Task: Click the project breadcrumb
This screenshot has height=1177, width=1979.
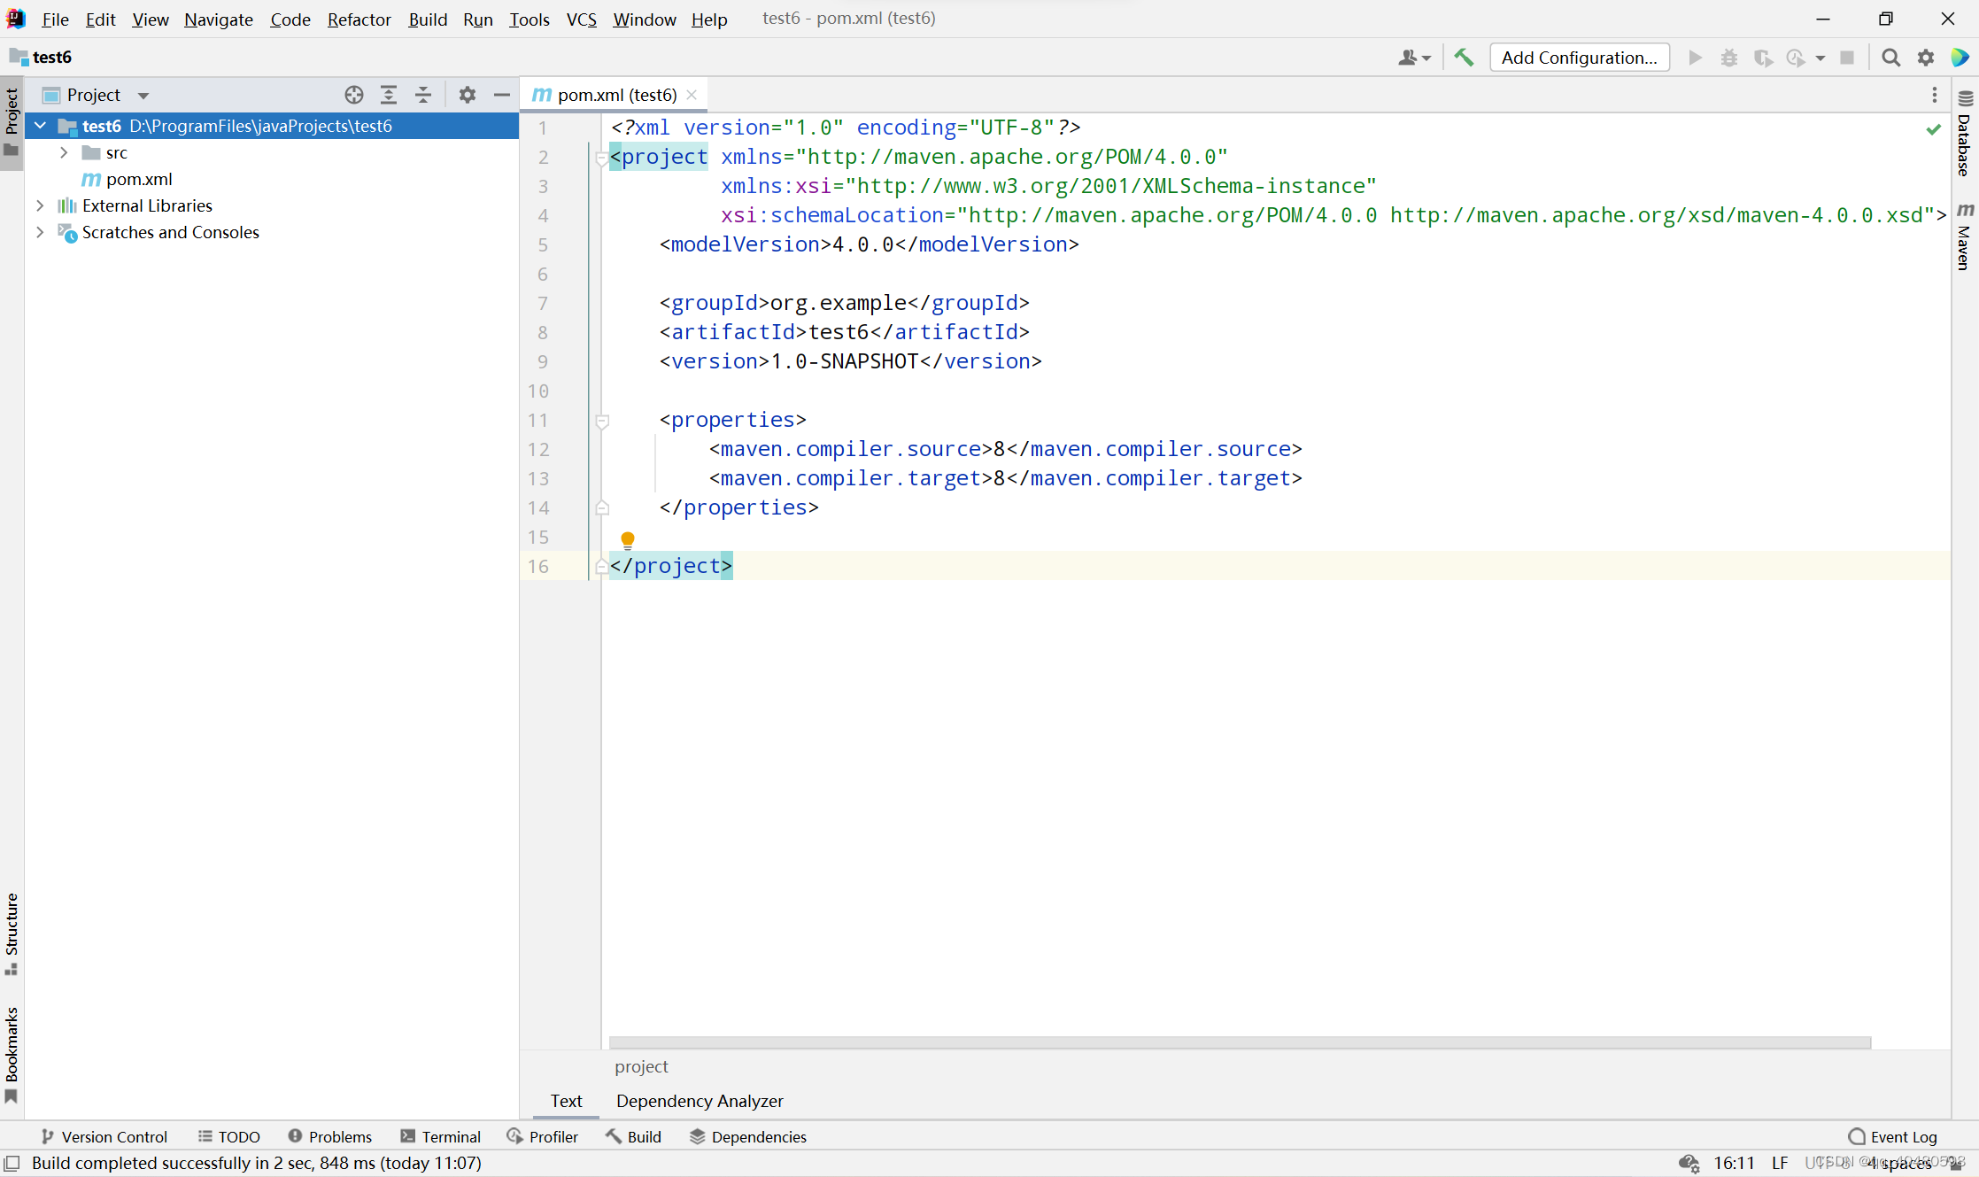Action: pos(641,1066)
